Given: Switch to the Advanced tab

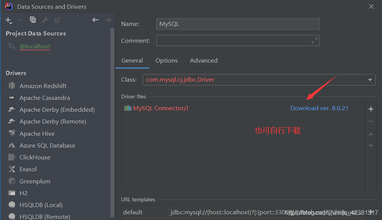Looking at the screenshot, I should [204, 61].
